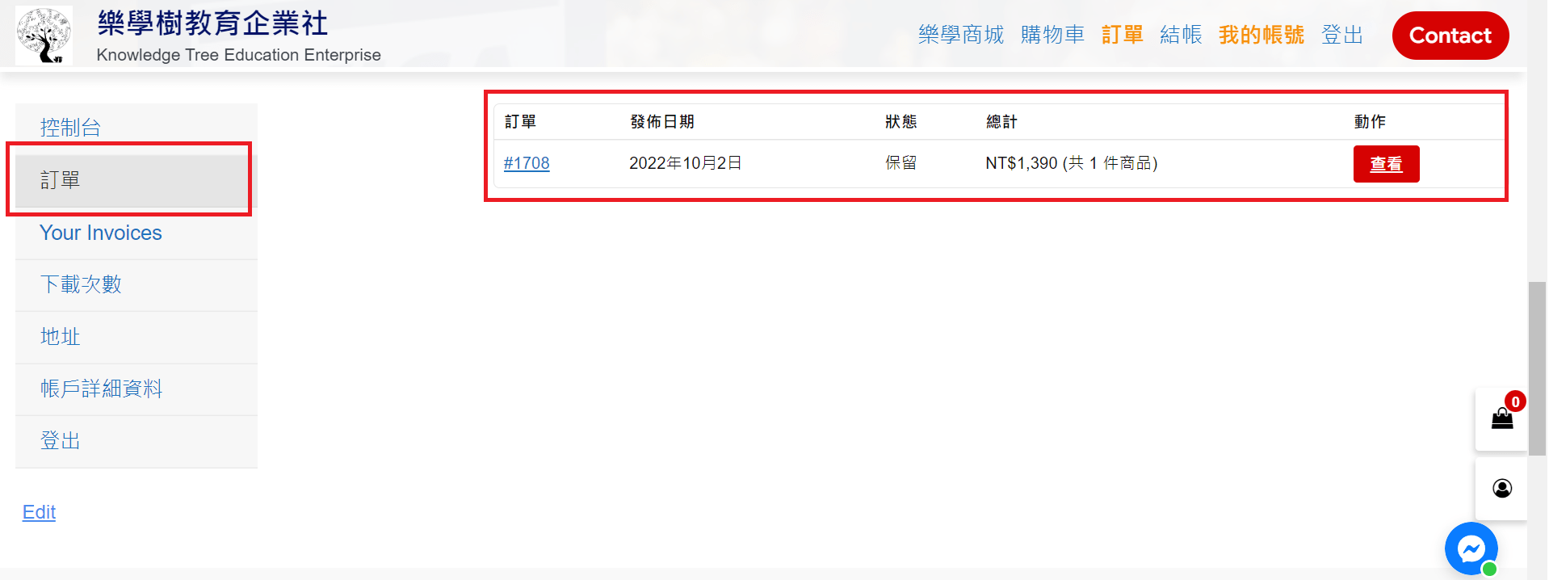Go to 結帳 checkout in top navigation

click(x=1180, y=35)
